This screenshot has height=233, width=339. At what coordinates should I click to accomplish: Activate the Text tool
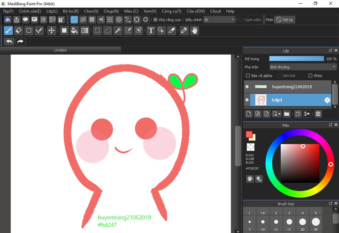(x=151, y=31)
